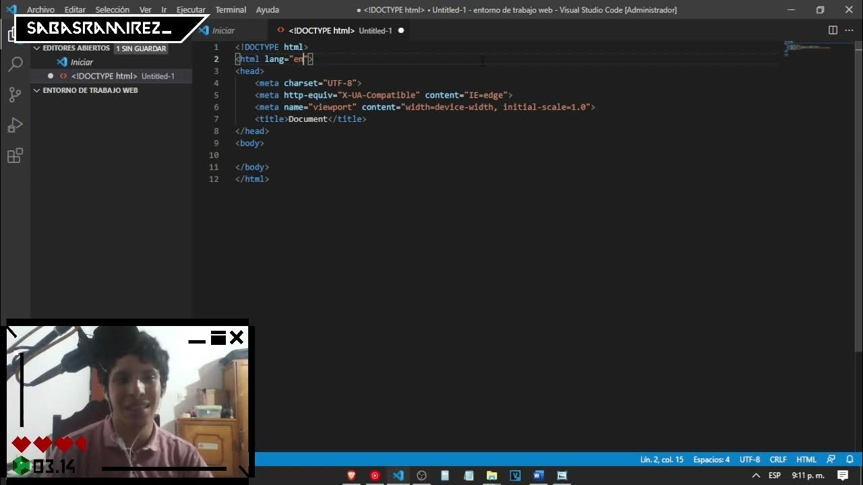Screen dimensions: 863x485
Task: Click the lang="en" attribute on line 2
Action: tap(286, 59)
